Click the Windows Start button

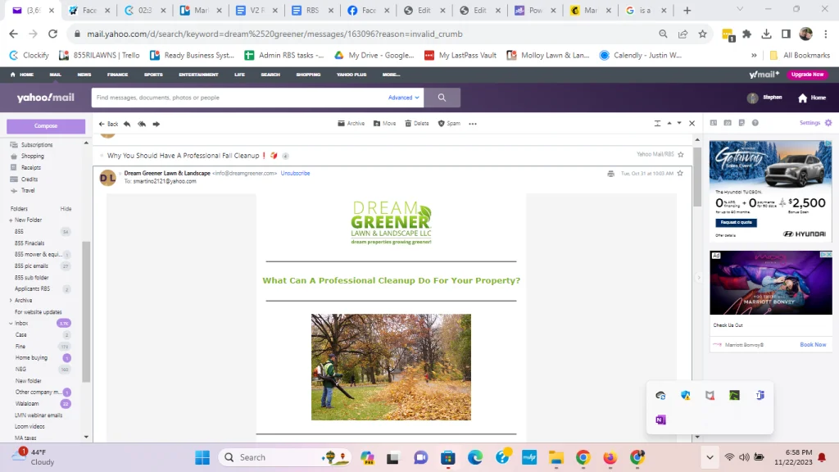[x=202, y=457]
